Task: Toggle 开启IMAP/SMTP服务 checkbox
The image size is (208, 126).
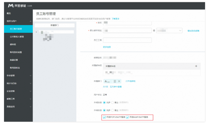Action: pos(127,117)
